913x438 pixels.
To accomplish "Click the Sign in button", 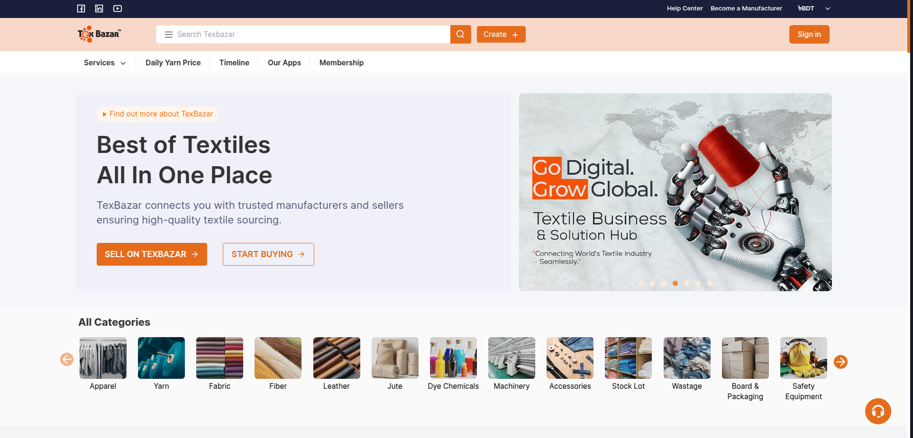I will (x=809, y=35).
